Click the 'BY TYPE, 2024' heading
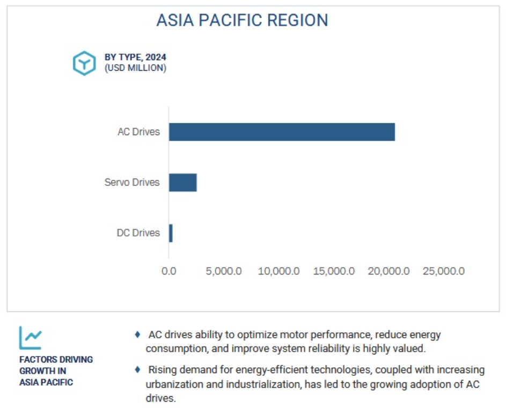The image size is (506, 408). click(x=135, y=57)
